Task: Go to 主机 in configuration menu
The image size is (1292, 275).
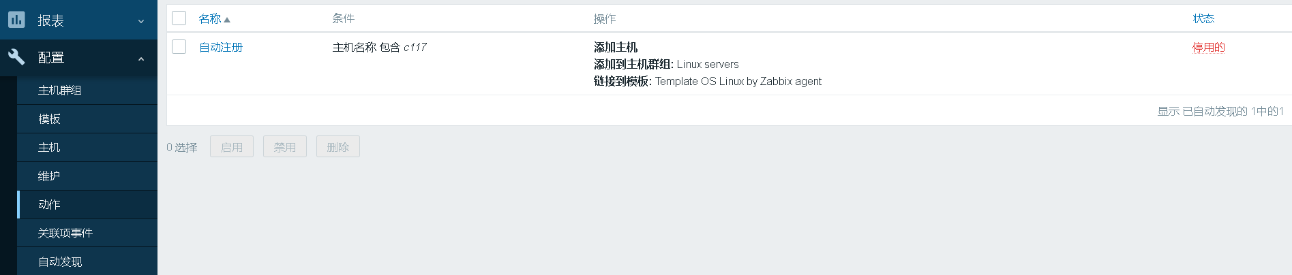Action: click(x=49, y=148)
